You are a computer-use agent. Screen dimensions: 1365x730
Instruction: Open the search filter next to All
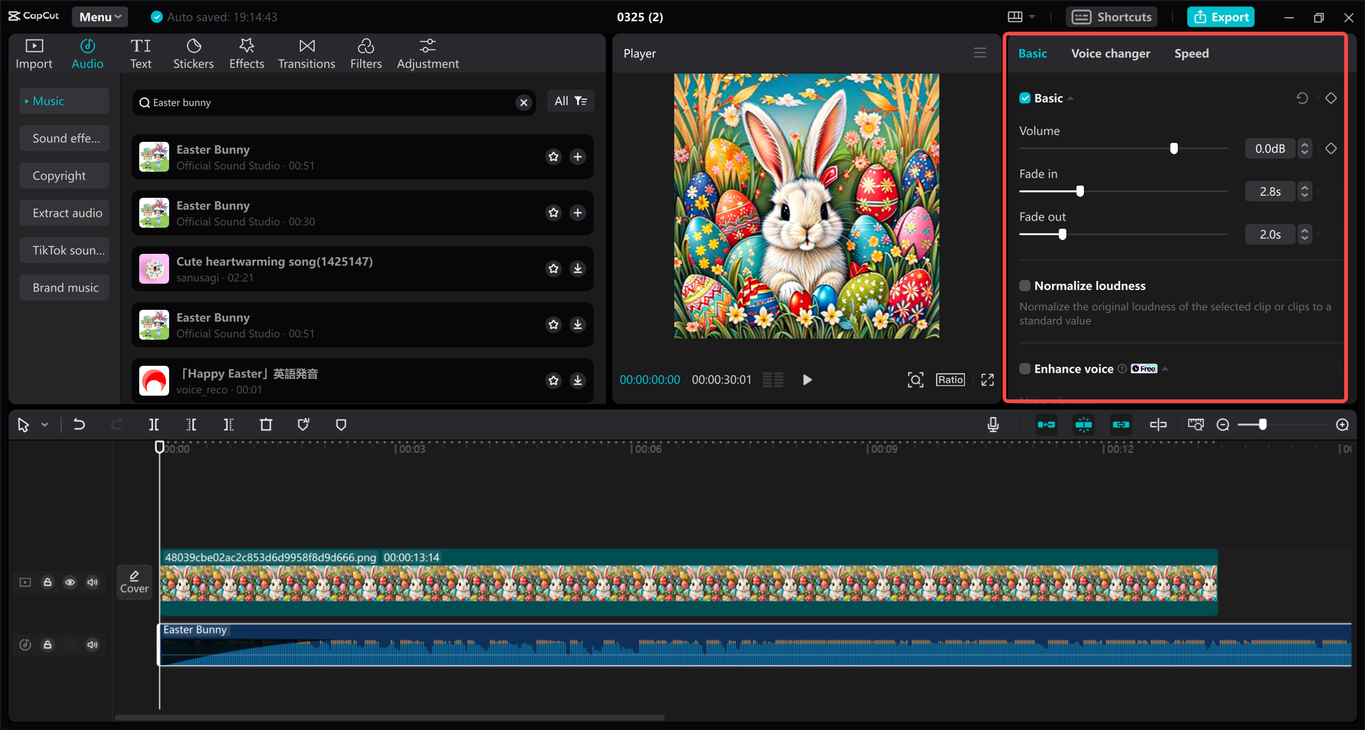click(581, 101)
